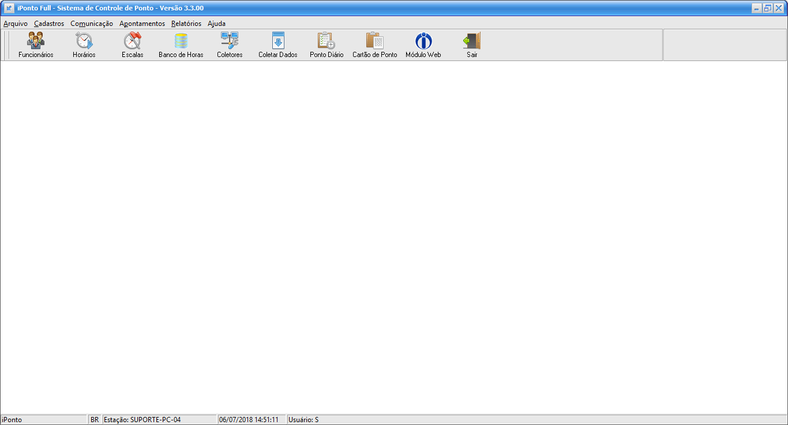Click the Coletar Dados download icon

(x=278, y=41)
